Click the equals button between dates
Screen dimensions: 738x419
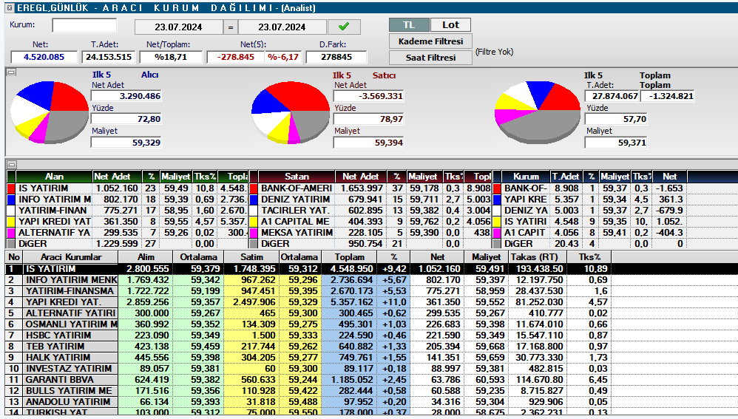(230, 27)
